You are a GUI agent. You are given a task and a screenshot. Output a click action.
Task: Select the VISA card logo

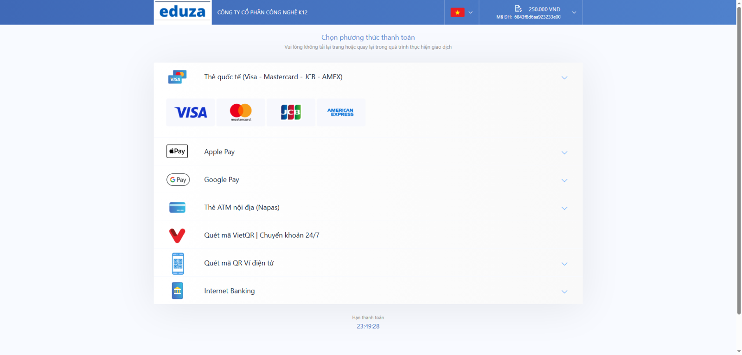(x=191, y=112)
